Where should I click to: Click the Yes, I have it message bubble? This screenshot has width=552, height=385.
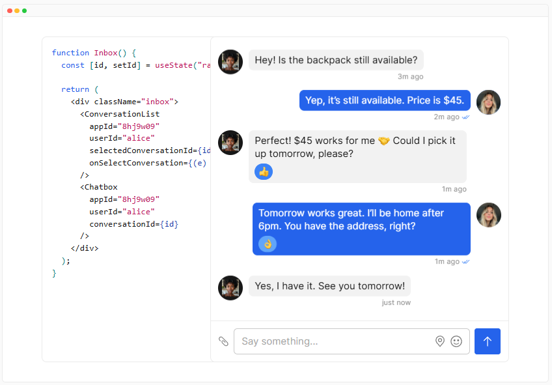(x=329, y=285)
